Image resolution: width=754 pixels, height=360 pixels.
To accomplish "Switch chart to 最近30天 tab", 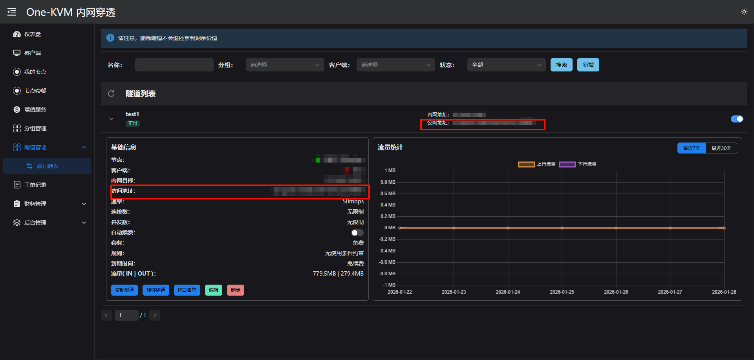I will point(721,148).
